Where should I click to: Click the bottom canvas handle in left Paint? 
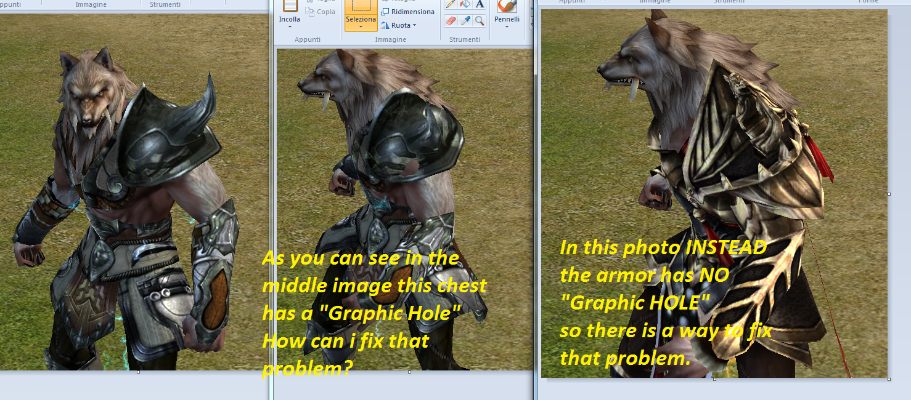[x=138, y=372]
